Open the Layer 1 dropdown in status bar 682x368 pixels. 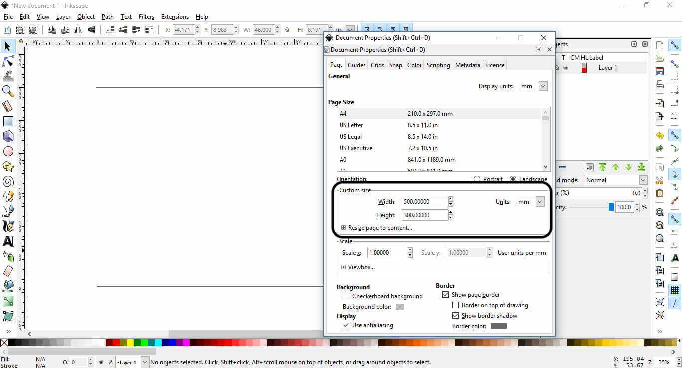pyautogui.click(x=132, y=362)
